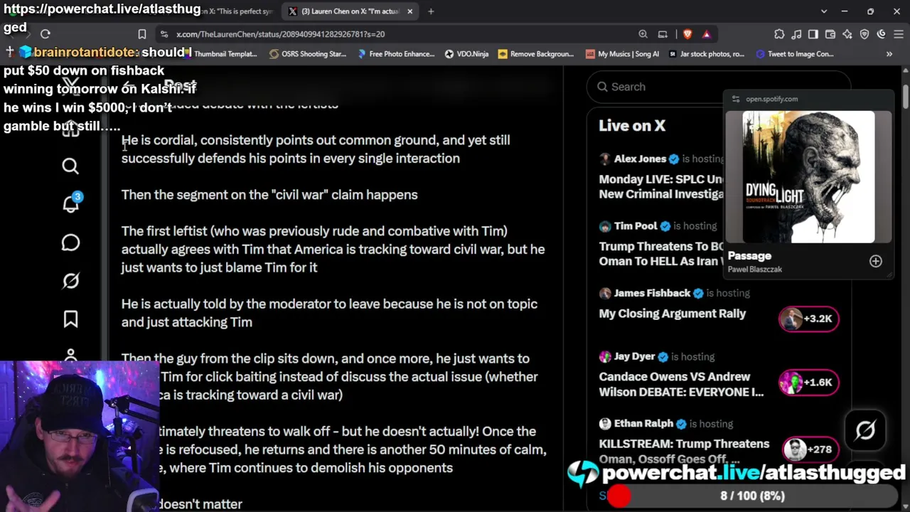Click the Passage song title
This screenshot has height=512, width=910.
(749, 256)
